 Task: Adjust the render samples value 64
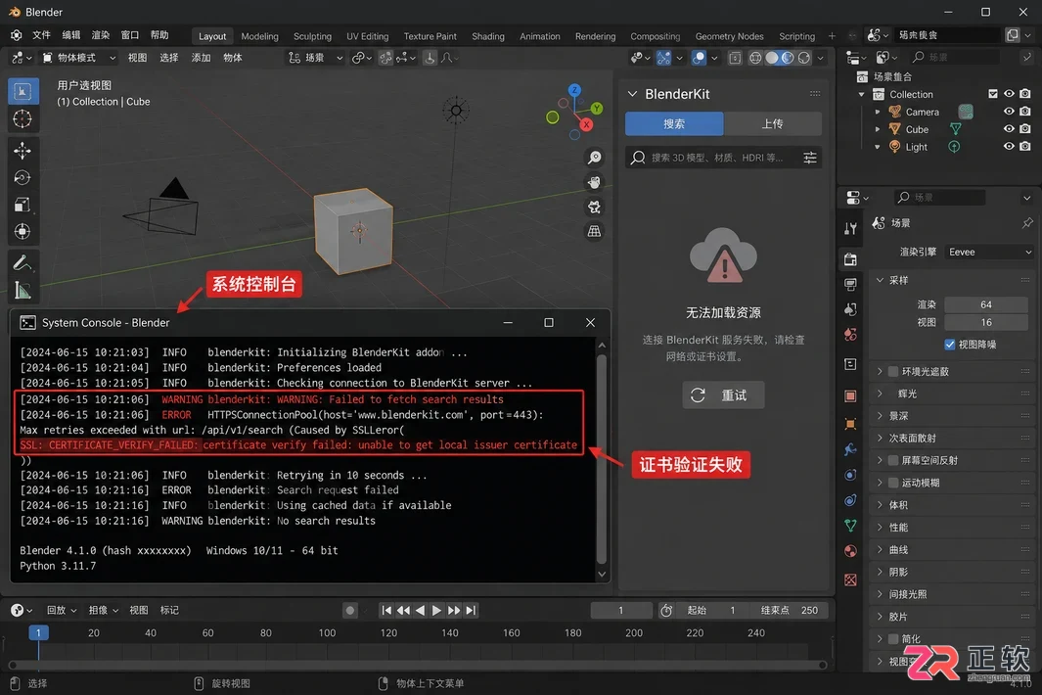click(x=985, y=304)
